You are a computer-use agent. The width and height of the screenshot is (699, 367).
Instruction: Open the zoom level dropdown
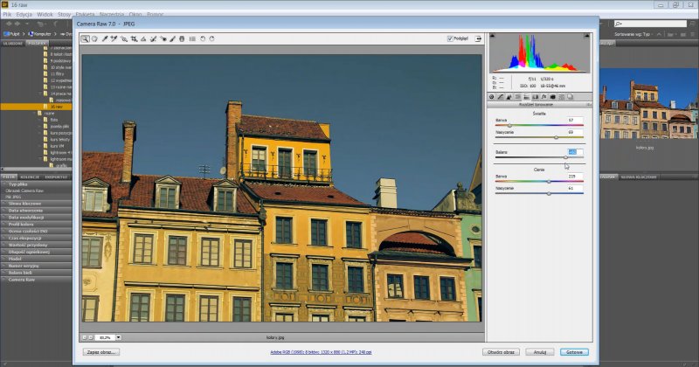tap(118, 336)
